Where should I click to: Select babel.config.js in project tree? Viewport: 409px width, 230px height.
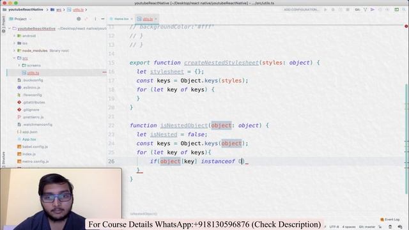coord(35,146)
